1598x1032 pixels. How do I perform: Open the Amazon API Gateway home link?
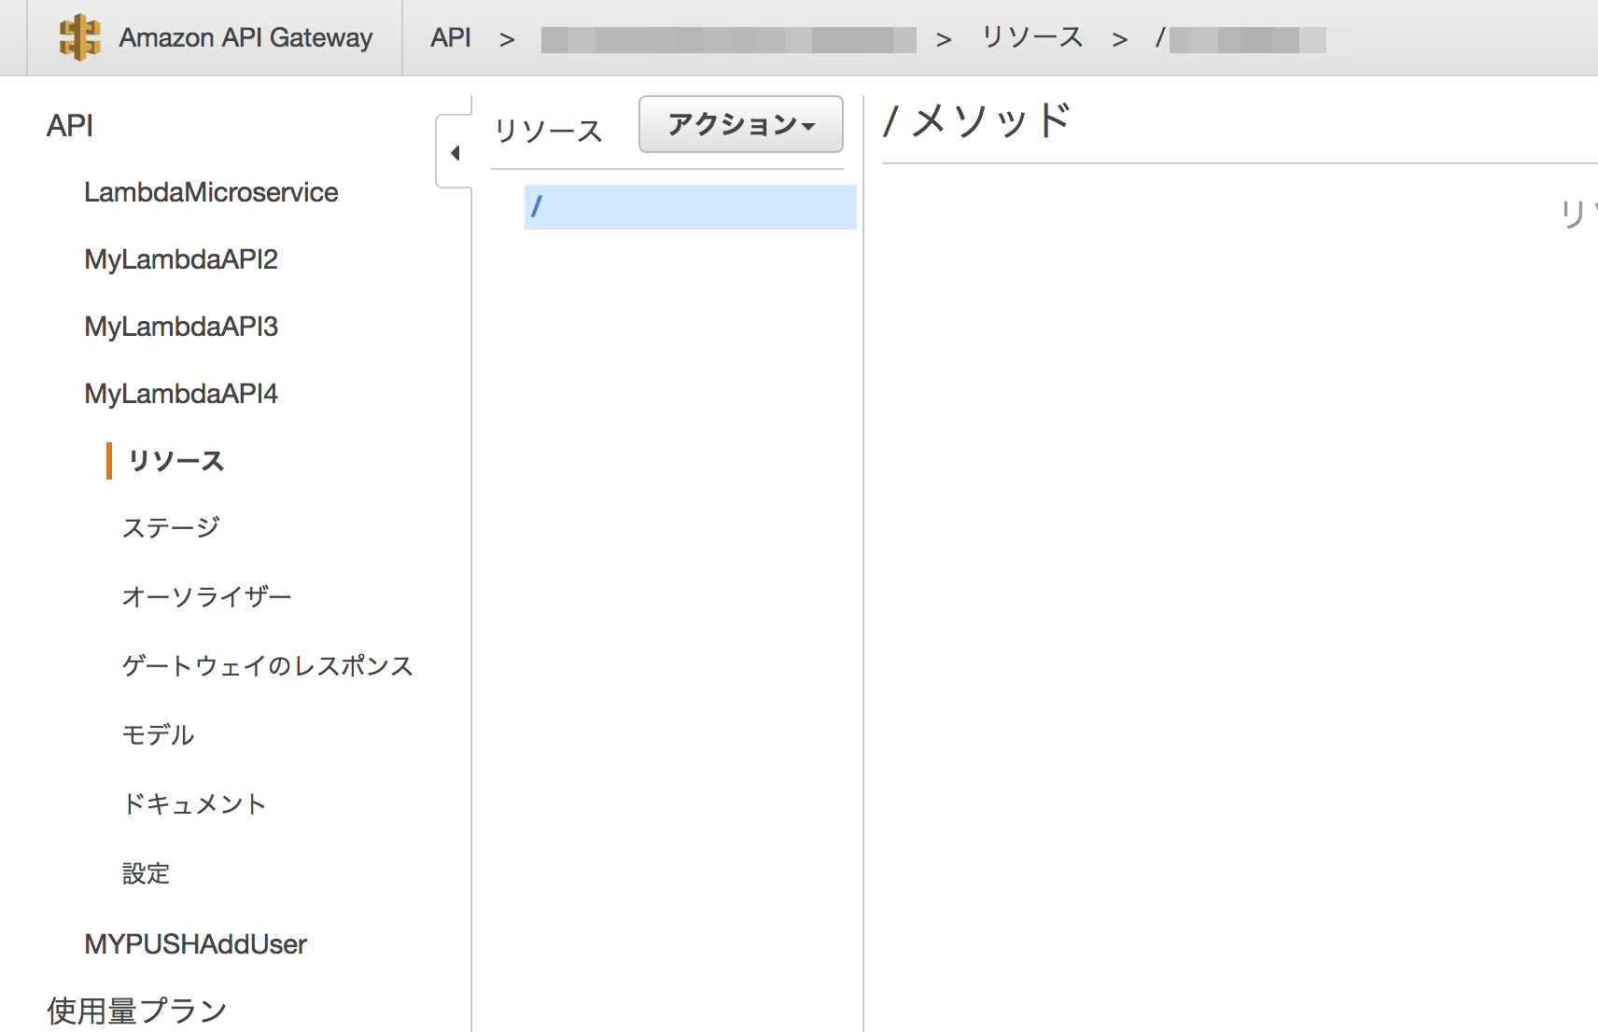click(245, 37)
